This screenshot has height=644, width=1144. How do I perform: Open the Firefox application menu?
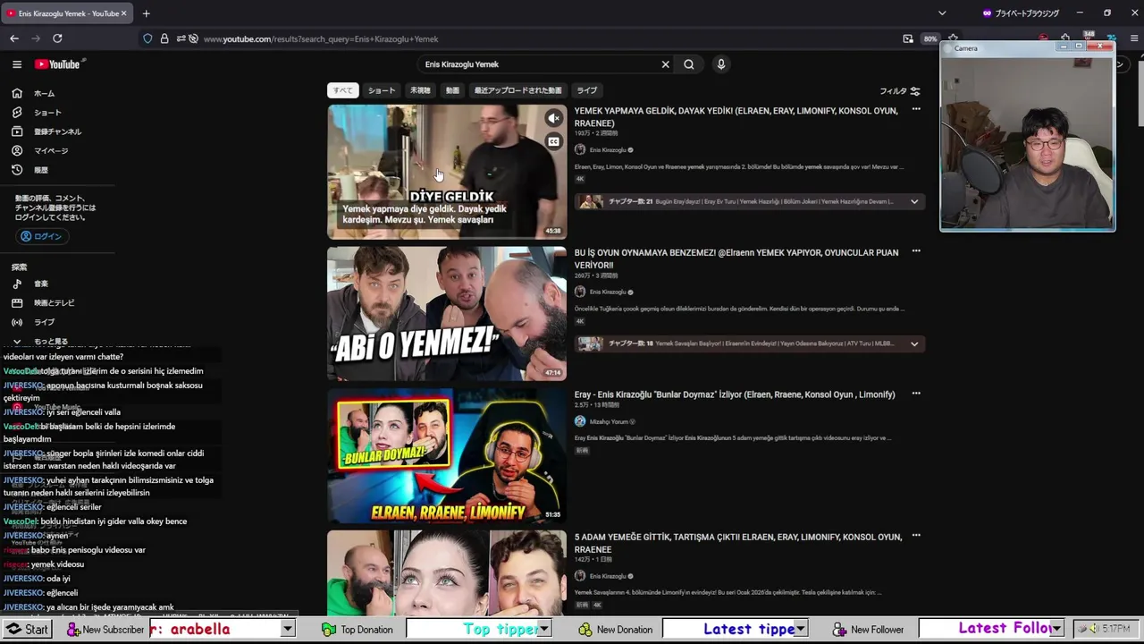1135,38
